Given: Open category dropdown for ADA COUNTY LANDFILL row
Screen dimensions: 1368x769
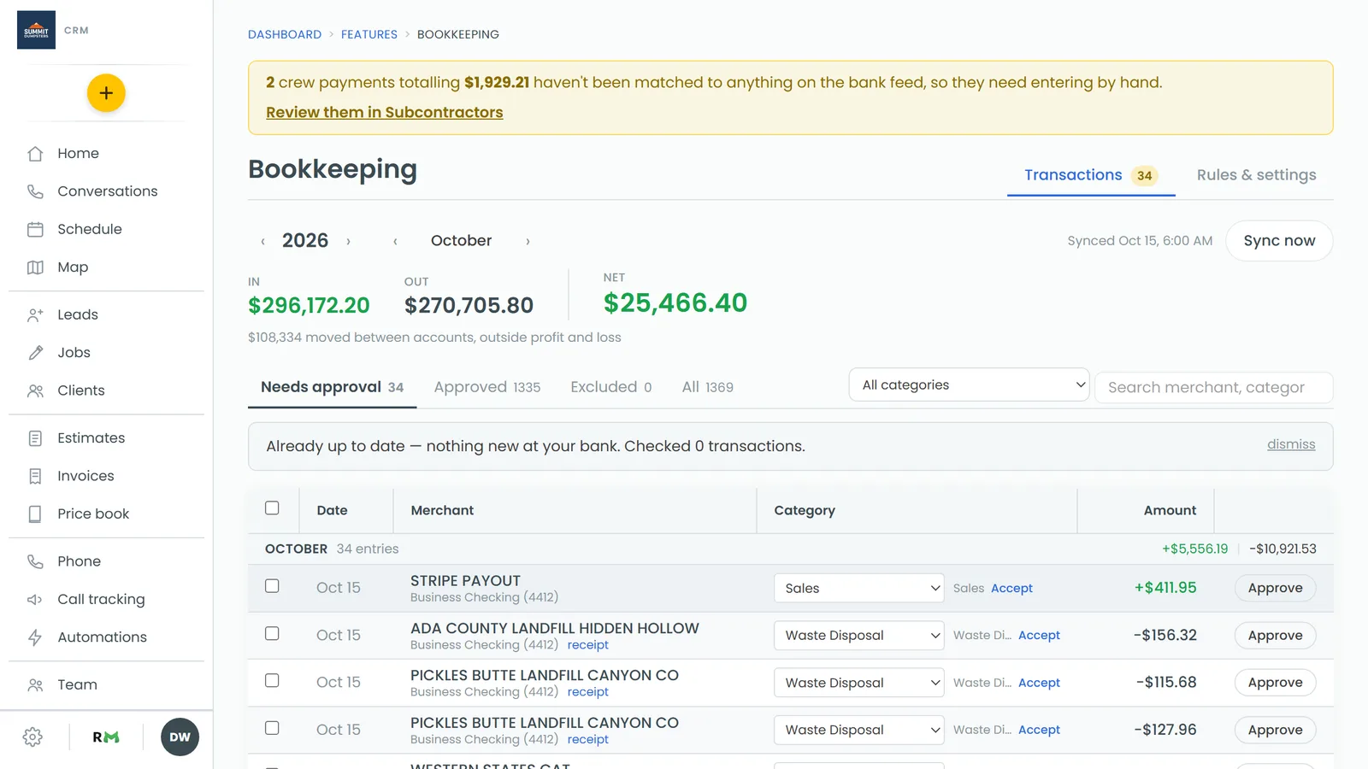Looking at the screenshot, I should 859,636.
